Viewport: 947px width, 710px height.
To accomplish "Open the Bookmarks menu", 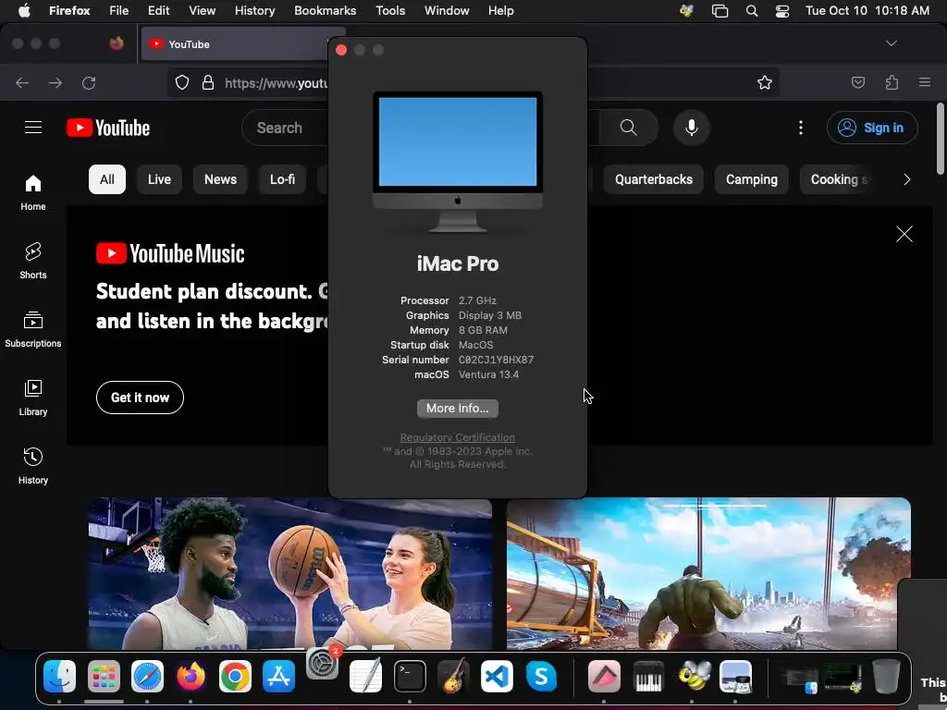I will coord(325,10).
